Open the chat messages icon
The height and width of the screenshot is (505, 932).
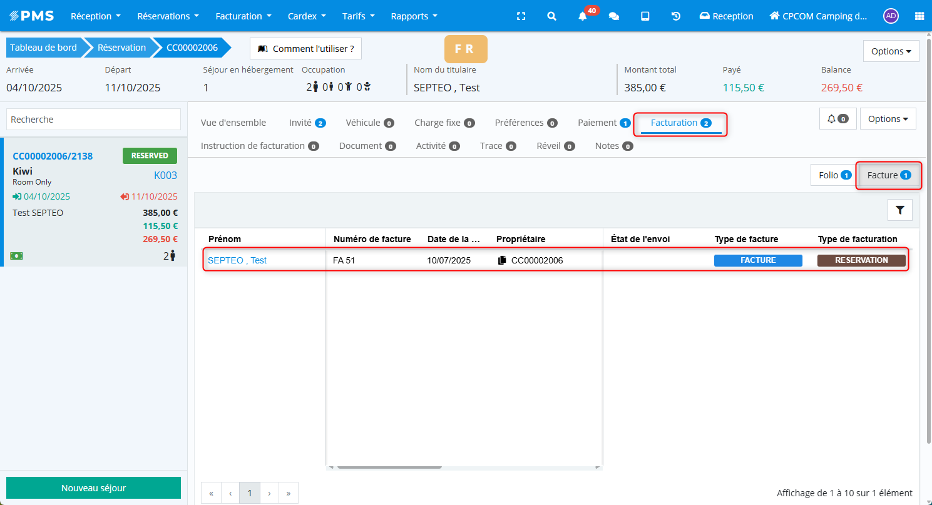pyautogui.click(x=614, y=16)
